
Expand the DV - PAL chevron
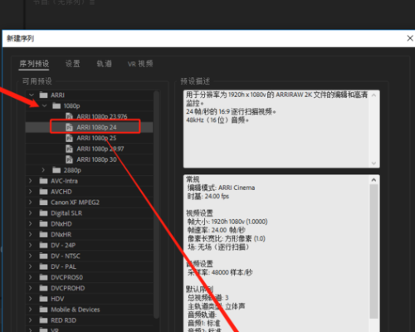(31, 266)
